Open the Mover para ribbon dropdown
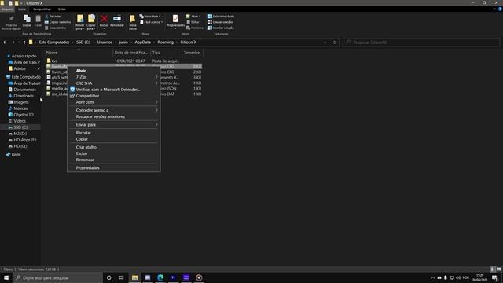Viewport: 503px width, 283px height. pyautogui.click(x=80, y=23)
